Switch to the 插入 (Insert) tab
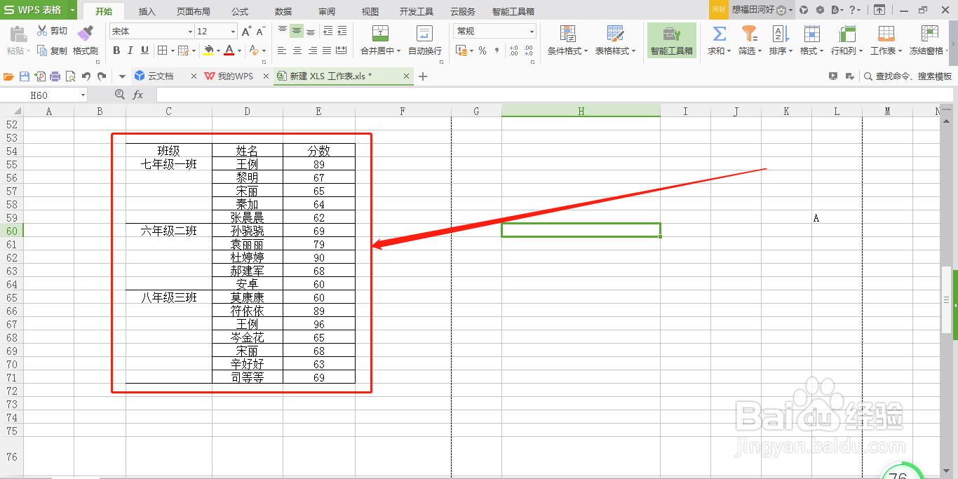 (x=147, y=12)
